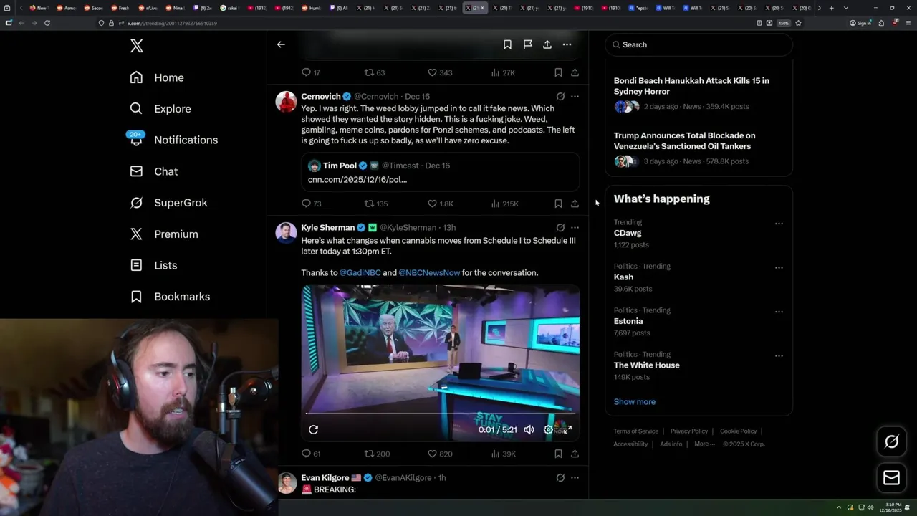
Task: Open more options for Estonia trend
Action: coord(779,312)
